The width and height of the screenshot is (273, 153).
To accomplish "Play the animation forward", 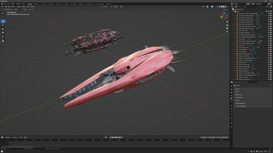I will pos(117,137).
